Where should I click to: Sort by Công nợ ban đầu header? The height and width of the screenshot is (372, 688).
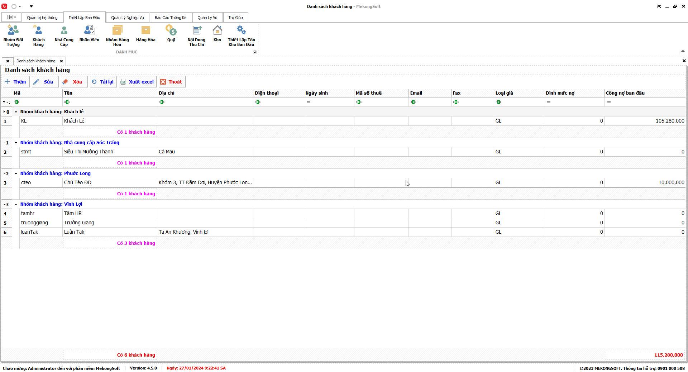pos(645,93)
